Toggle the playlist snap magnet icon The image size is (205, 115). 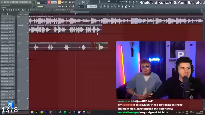click(4, 10)
